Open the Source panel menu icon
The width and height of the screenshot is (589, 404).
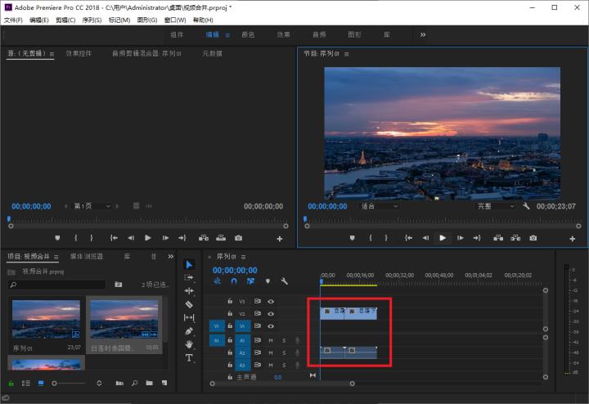pyautogui.click(x=52, y=54)
